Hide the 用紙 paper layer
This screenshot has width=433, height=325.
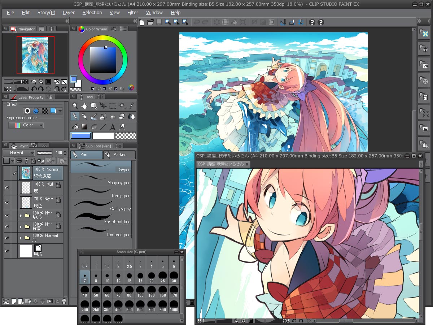pyautogui.click(x=7, y=251)
